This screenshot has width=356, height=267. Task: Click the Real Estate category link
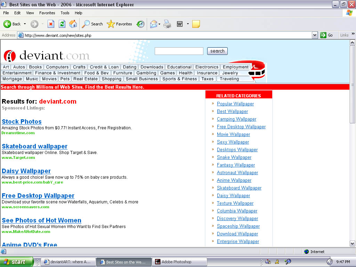pos(86,79)
